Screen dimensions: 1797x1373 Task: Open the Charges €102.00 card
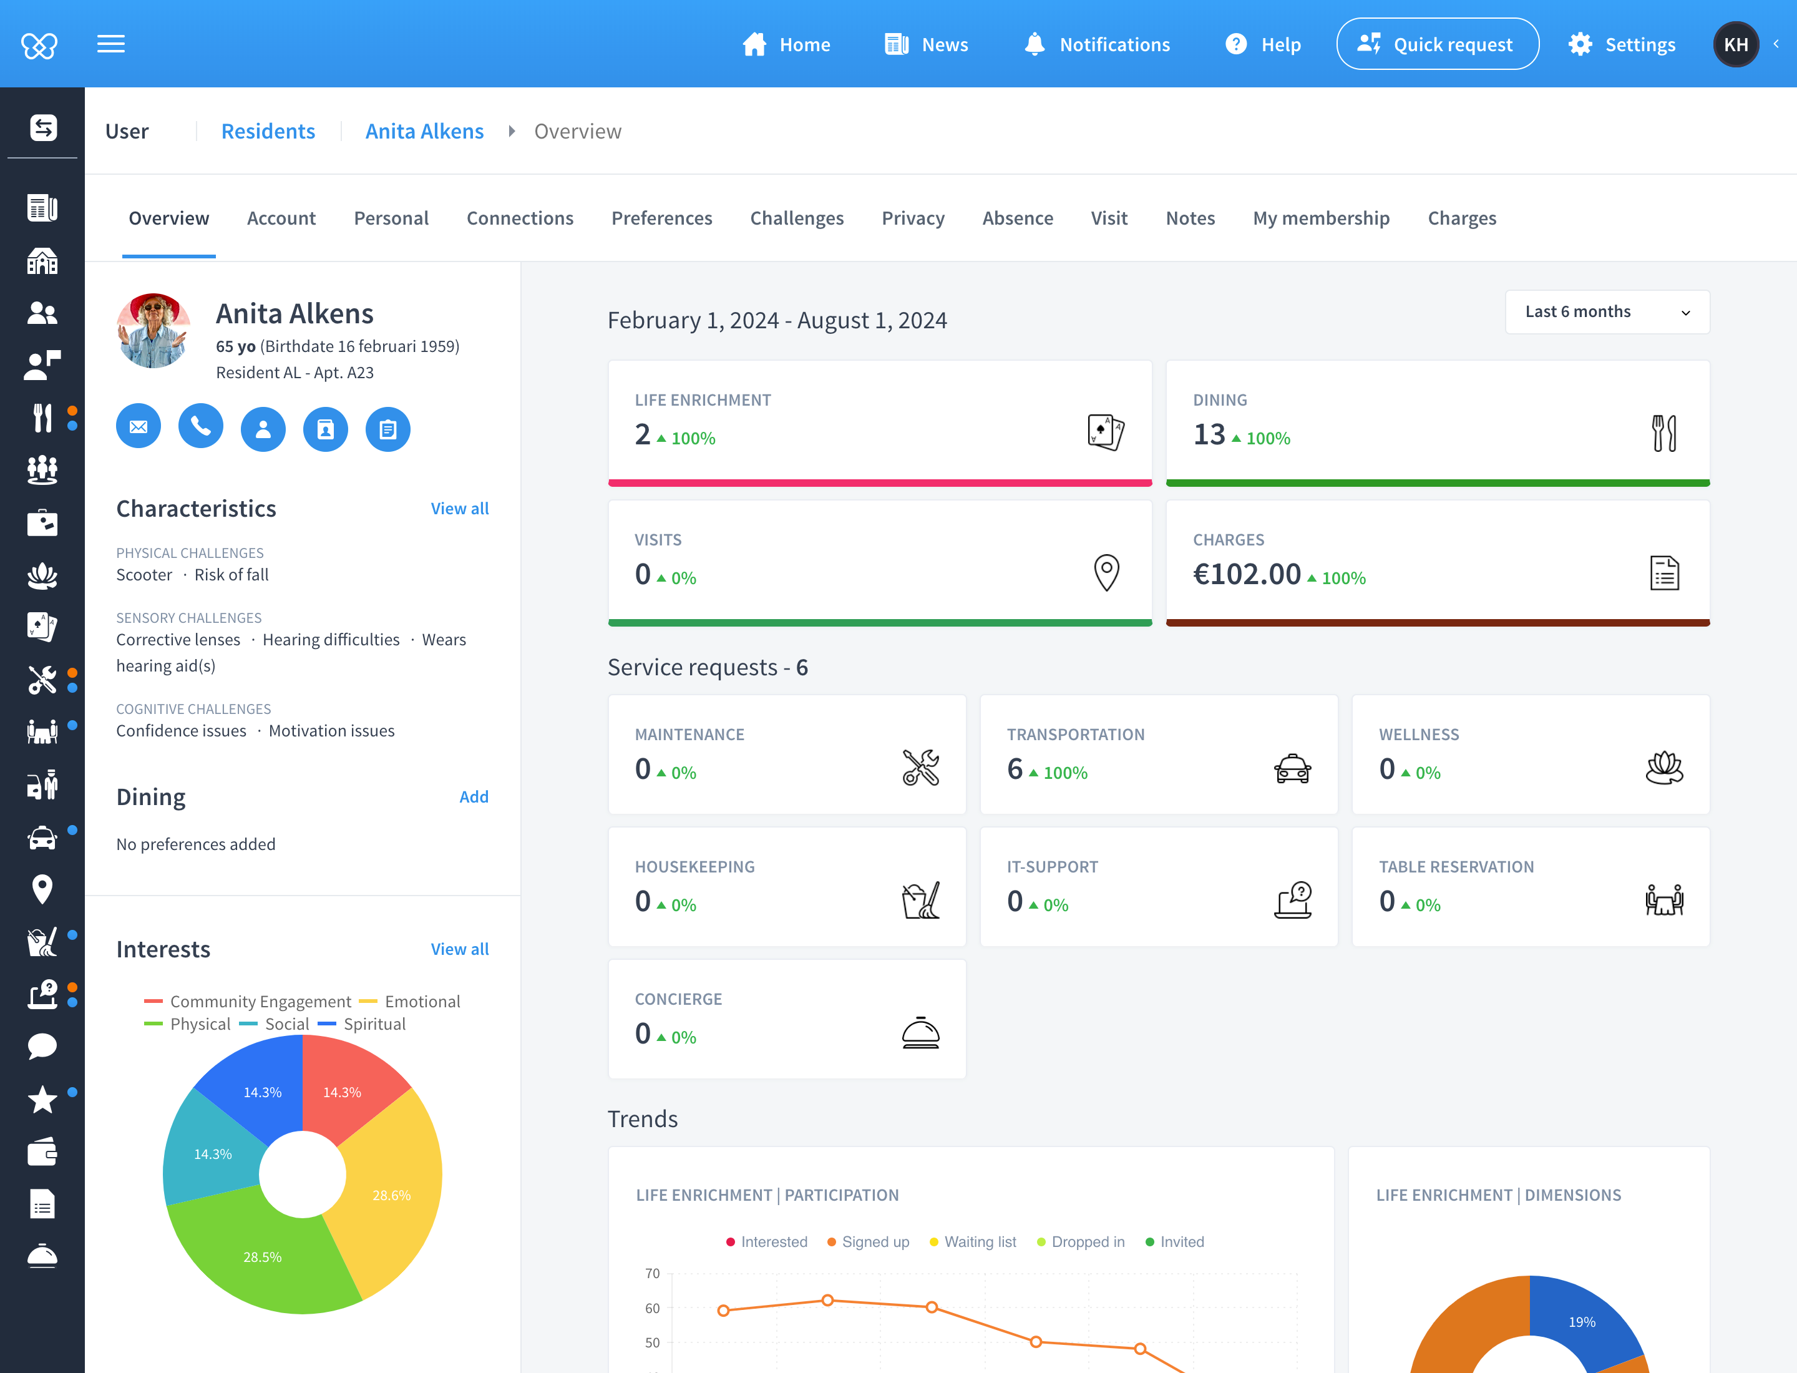(x=1438, y=562)
